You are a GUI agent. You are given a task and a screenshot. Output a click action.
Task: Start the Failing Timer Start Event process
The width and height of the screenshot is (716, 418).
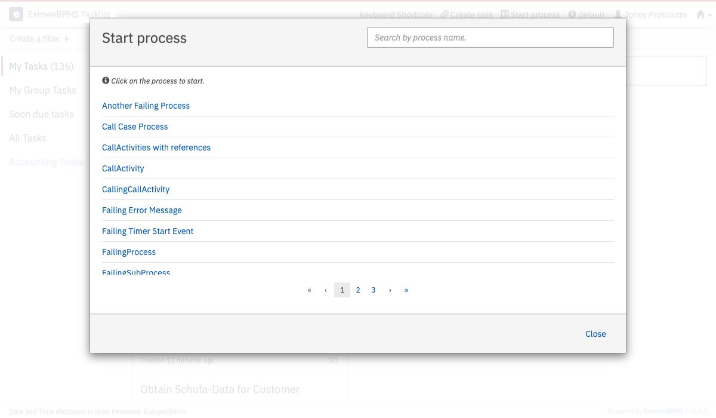(x=148, y=231)
